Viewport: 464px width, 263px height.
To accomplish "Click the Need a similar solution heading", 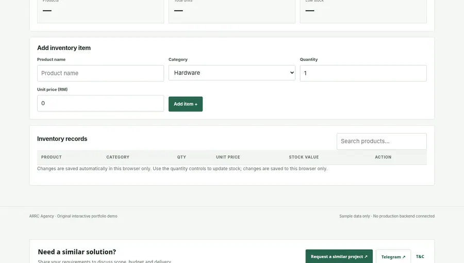I will [77, 252].
